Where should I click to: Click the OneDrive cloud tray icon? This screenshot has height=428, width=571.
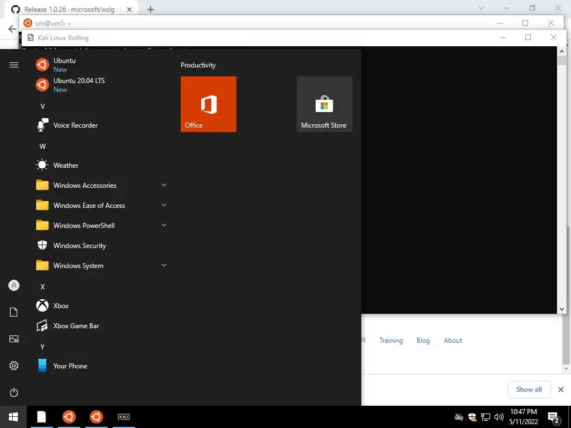459,417
